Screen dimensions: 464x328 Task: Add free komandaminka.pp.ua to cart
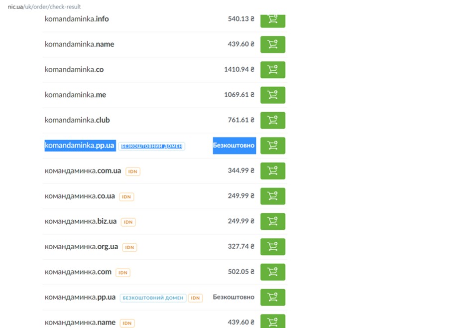coord(272,146)
